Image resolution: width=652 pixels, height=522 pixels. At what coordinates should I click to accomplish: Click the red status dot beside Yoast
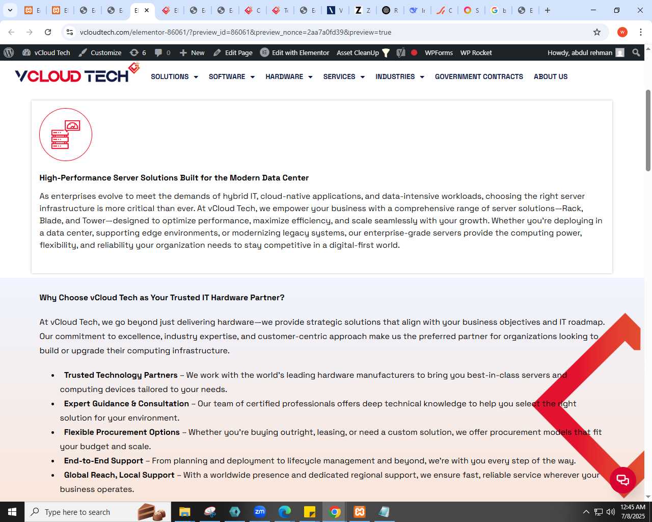click(414, 53)
